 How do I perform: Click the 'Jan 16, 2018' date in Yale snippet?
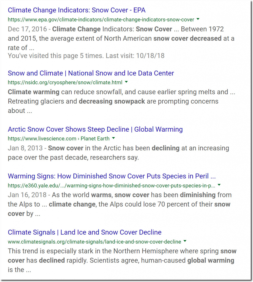pyautogui.click(x=27, y=195)
